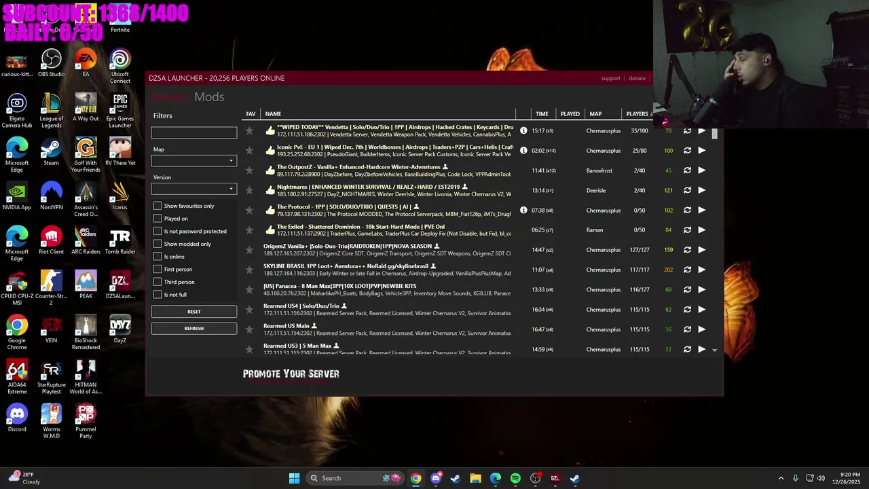Screen dimensions: 869x489
Task: Sort by the PLAYED column header
Action: tap(570, 114)
